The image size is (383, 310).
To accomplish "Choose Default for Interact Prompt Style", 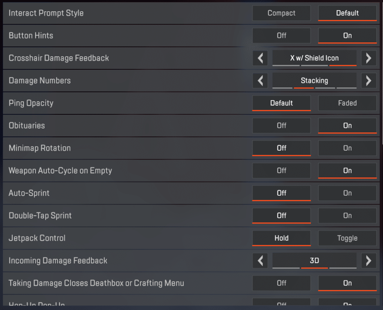I will [x=347, y=13].
